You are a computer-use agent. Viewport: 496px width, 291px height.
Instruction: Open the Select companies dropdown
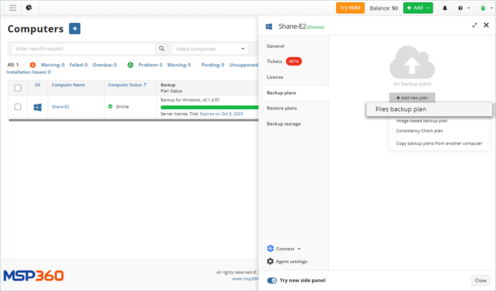click(210, 49)
